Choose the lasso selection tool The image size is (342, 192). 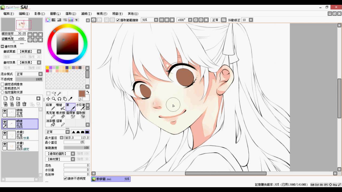54,93
